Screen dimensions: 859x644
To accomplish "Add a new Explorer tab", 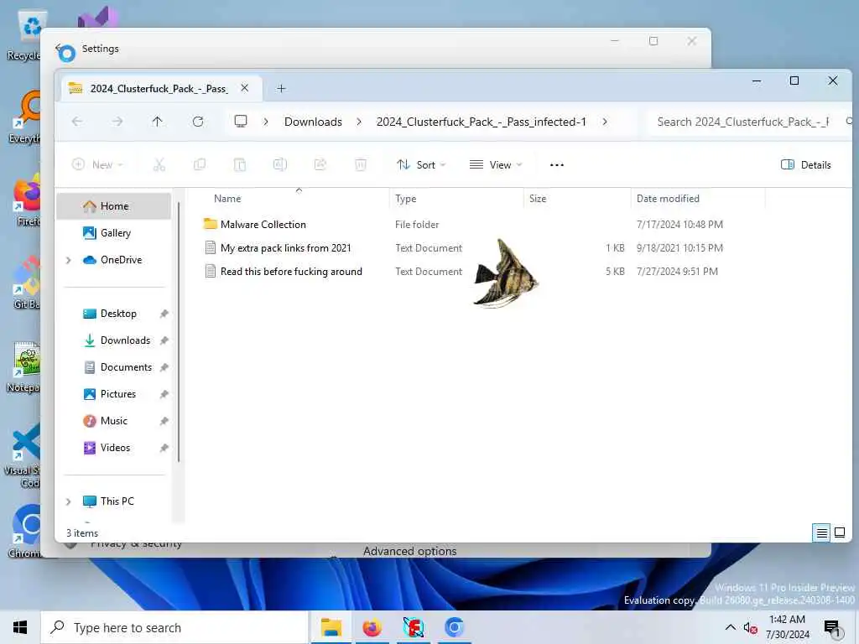I will pos(281,89).
